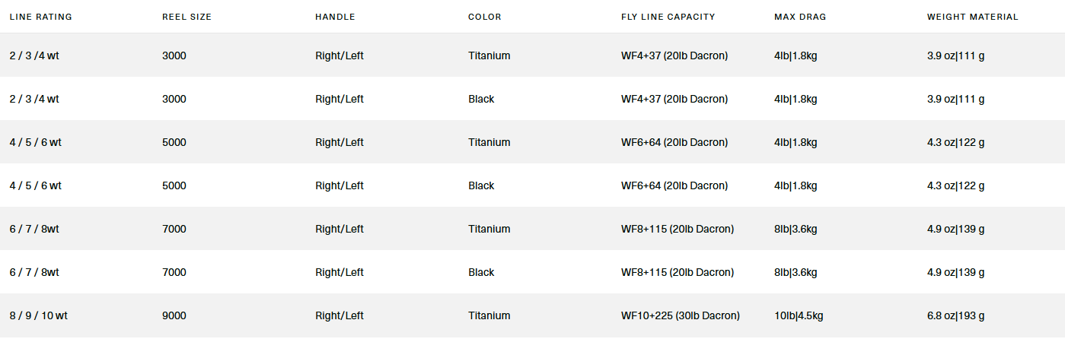Image resolution: width=1065 pixels, height=339 pixels.
Task: Click the 9000 reel size cell
Action: (174, 315)
